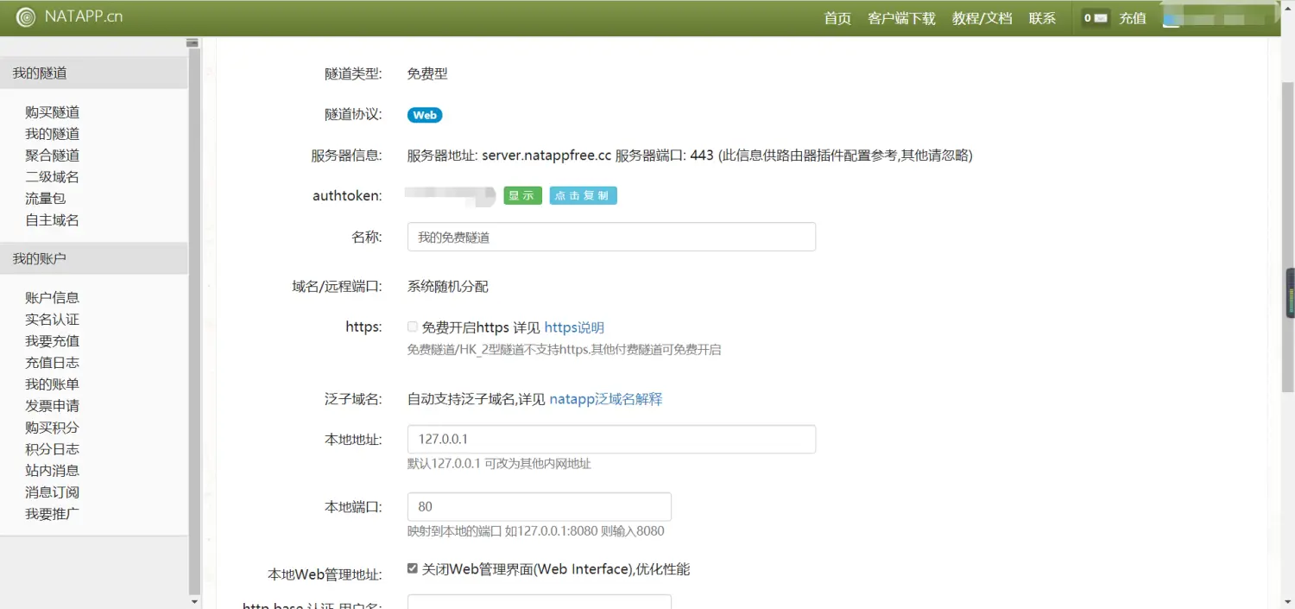
Task: Open 流量包 in the sidebar
Action: pyautogui.click(x=46, y=199)
